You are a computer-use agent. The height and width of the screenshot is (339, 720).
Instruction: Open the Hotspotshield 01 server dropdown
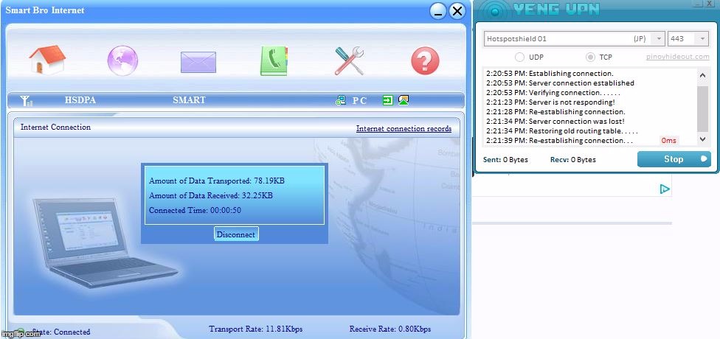click(574, 39)
